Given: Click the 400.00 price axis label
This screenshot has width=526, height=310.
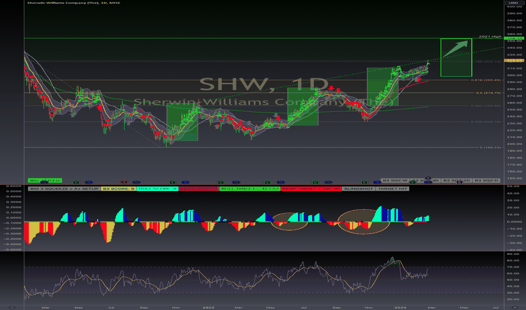Looking at the screenshot, I should (514, 7).
